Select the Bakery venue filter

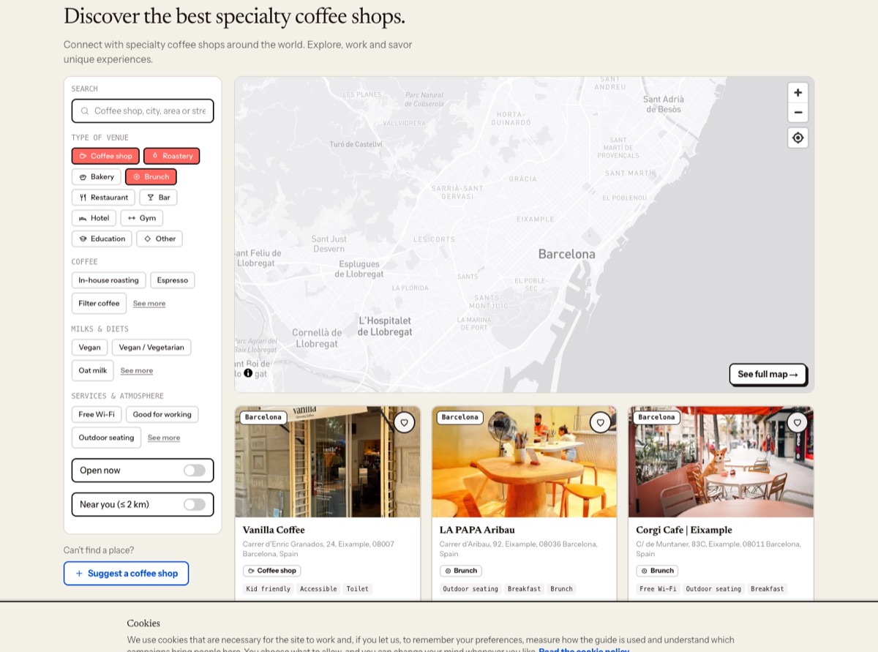pyautogui.click(x=97, y=176)
